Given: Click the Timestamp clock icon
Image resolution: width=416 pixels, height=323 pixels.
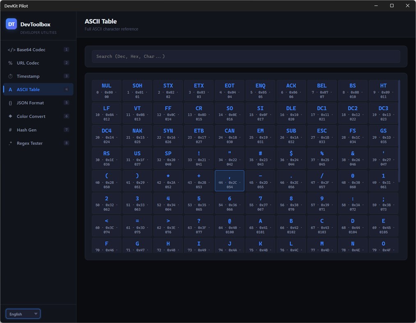Looking at the screenshot, I should click(10, 76).
